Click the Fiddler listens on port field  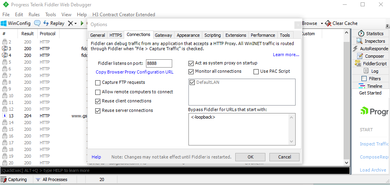point(159,63)
